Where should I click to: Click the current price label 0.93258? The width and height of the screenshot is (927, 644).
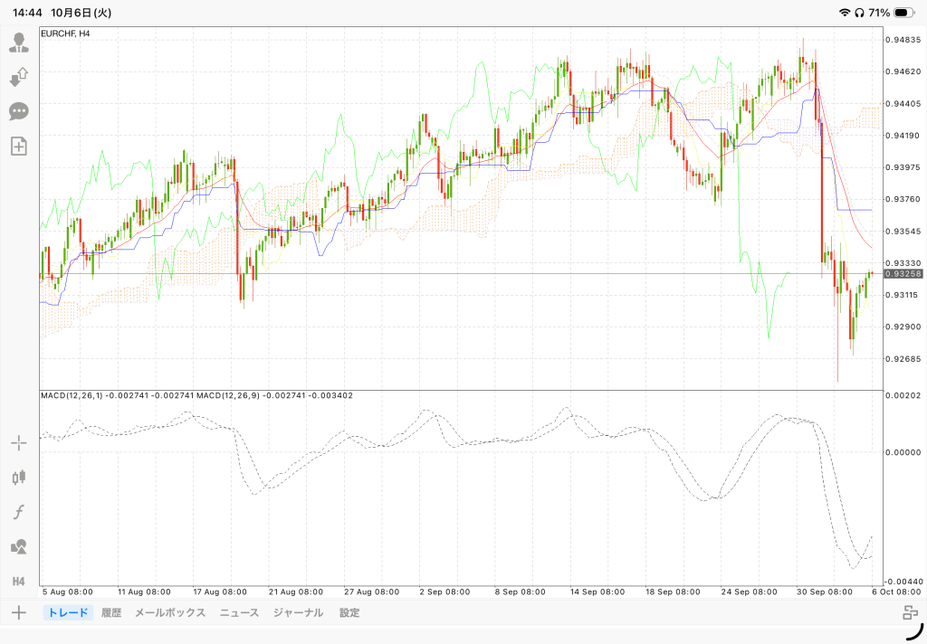point(903,273)
